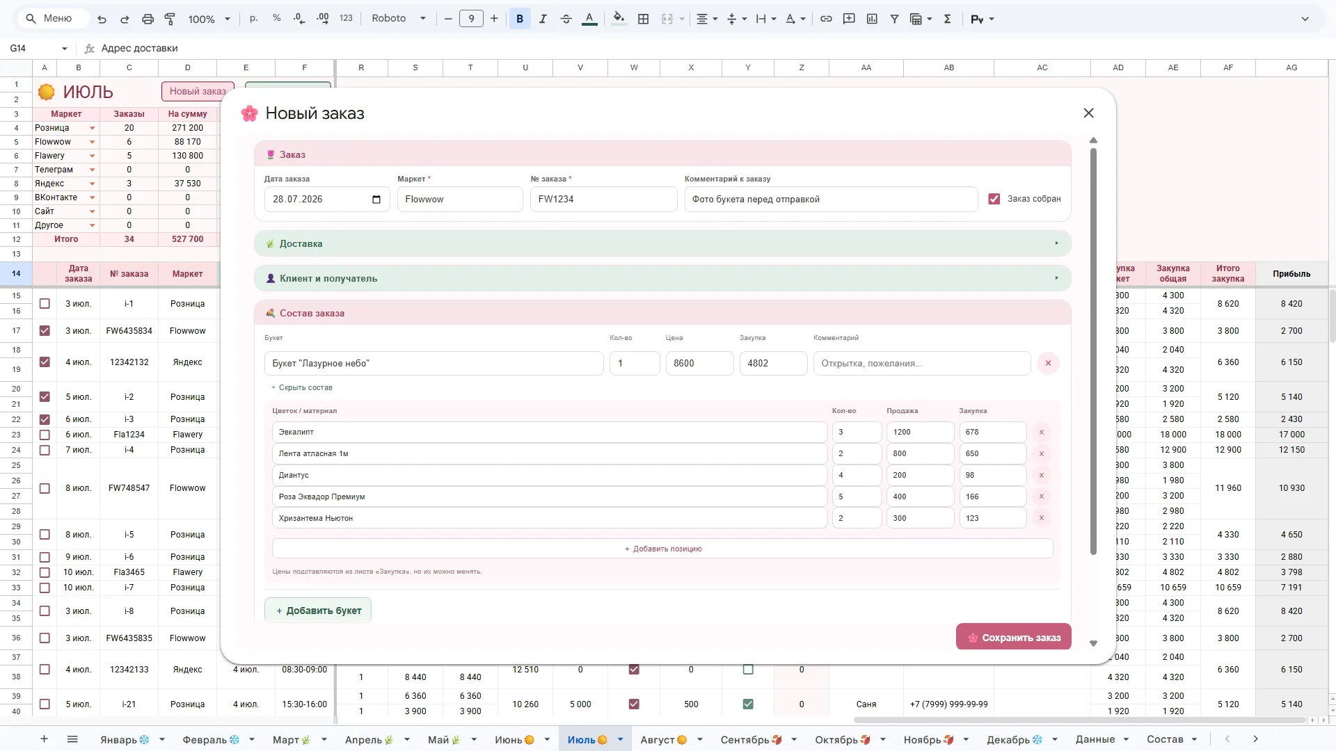The image size is (1336, 751).
Task: Expand the Доставка section
Action: tap(662, 243)
